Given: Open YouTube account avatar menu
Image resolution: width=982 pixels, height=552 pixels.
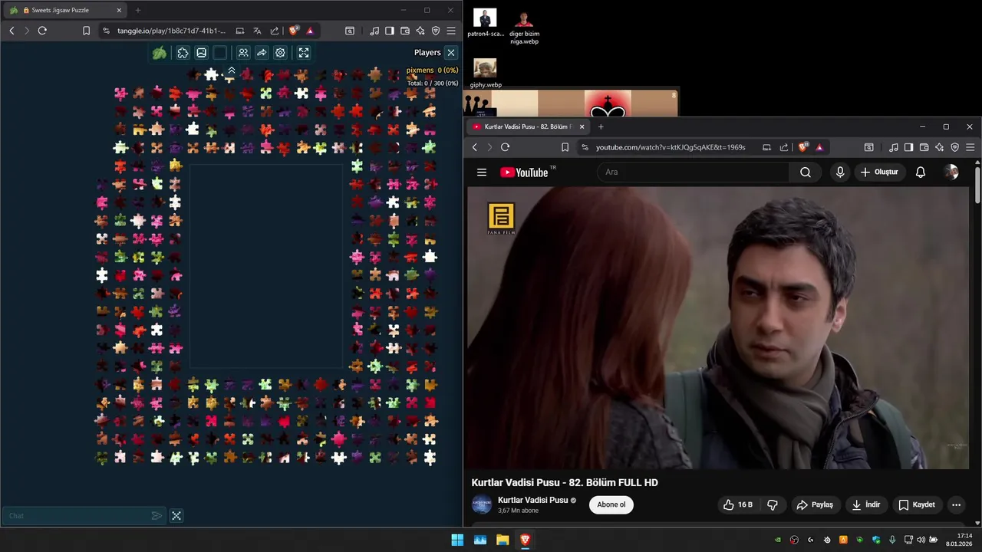Looking at the screenshot, I should coord(951,172).
